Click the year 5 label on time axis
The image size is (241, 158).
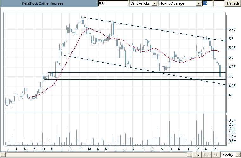pyautogui.click(x=70, y=149)
